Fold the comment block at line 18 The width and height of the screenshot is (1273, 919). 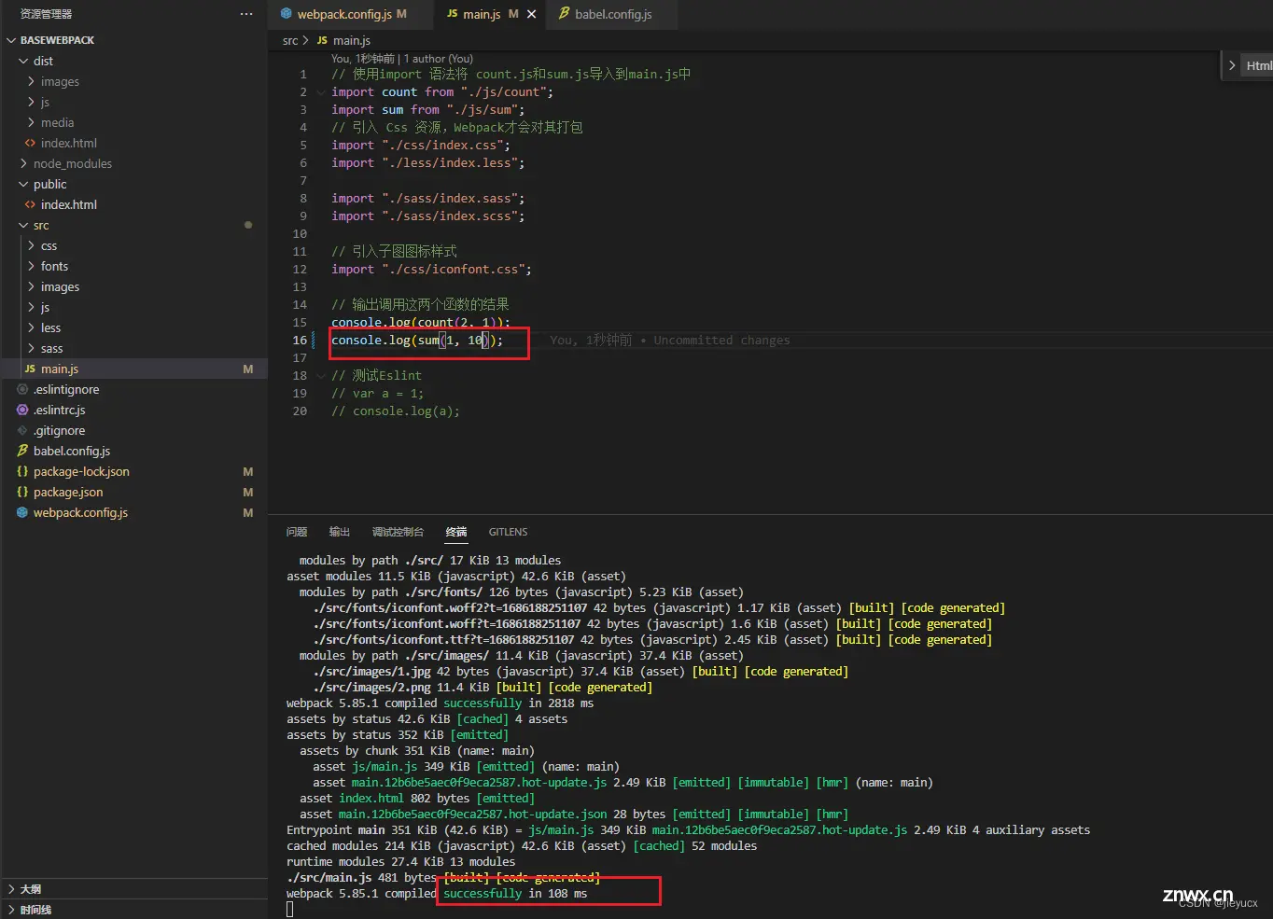click(x=321, y=376)
